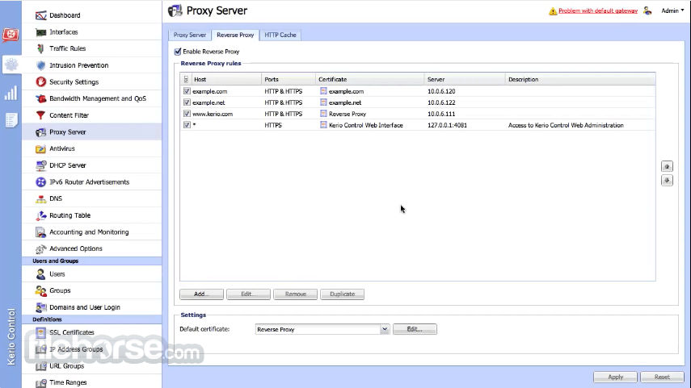
Task: Click the yellow warning triangle icon
Action: tap(553, 11)
